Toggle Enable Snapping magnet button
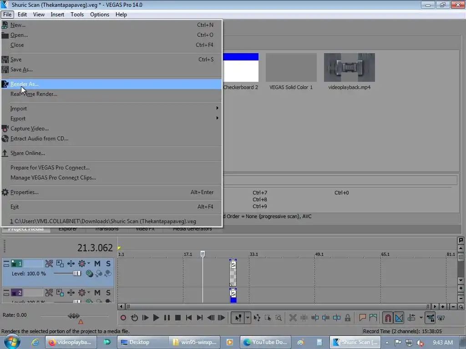This screenshot has height=349, width=466. coord(388,318)
